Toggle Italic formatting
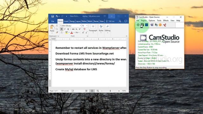 [65, 29]
